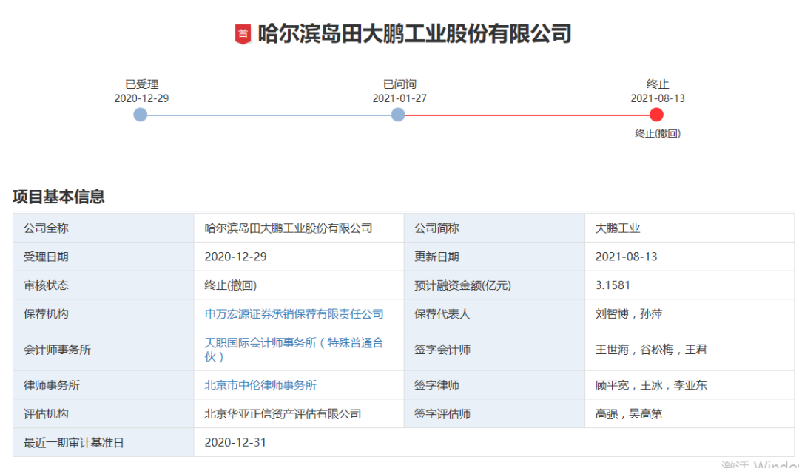Viewport: 799px width, 468px height.
Task: Click the 受理日期 label cell
Action: coord(104,257)
